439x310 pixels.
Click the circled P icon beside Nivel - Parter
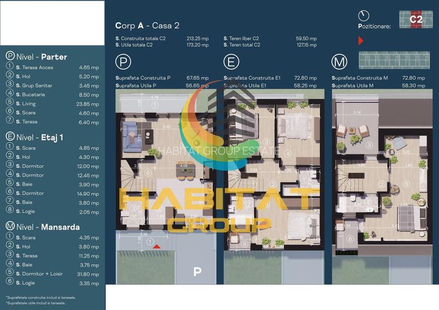pos(10,56)
